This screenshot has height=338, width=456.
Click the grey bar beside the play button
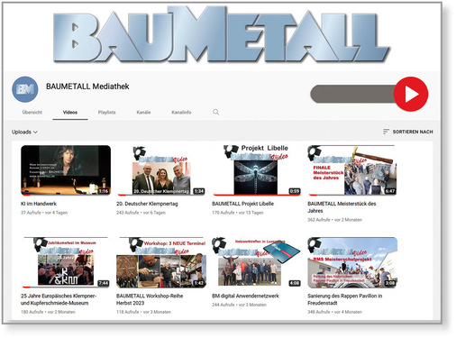pos(352,94)
